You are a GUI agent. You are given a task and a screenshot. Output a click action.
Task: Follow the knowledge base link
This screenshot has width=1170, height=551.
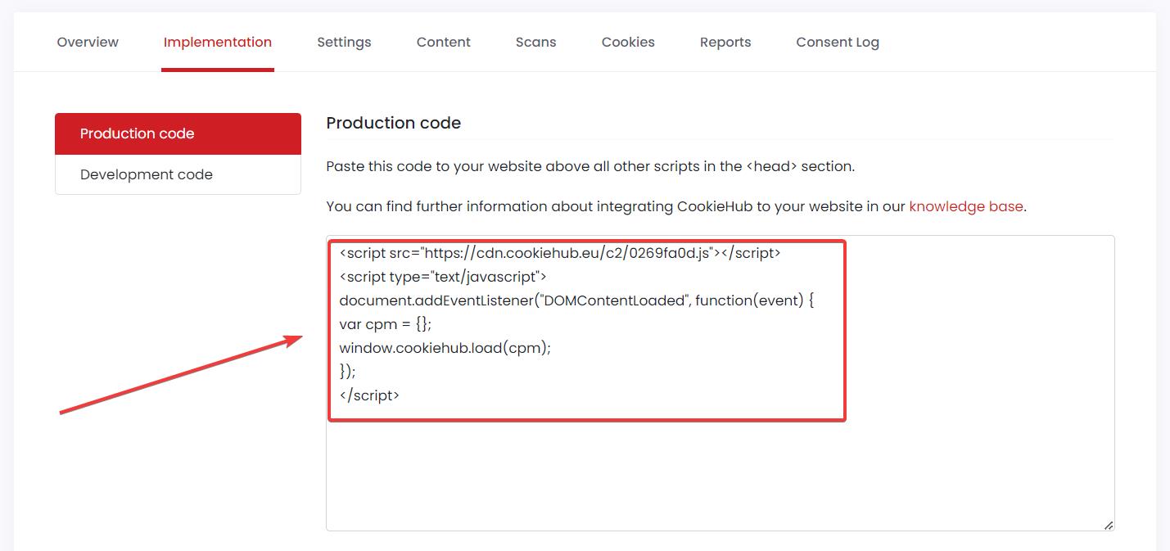tap(966, 206)
